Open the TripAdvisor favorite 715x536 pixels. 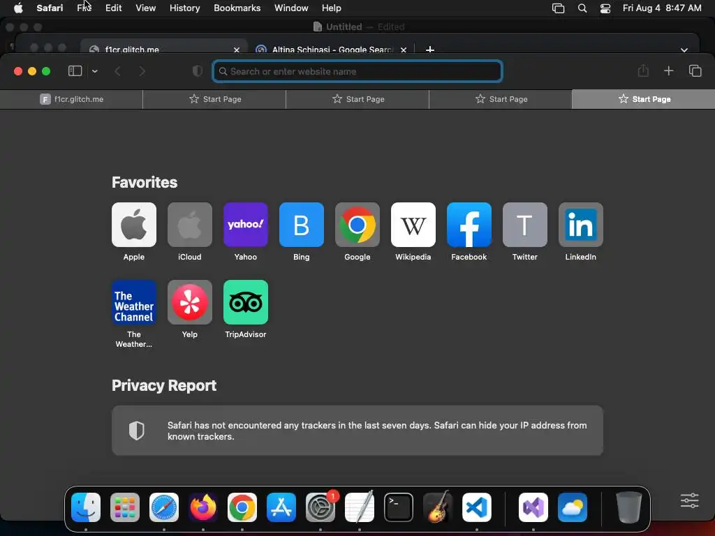pos(245,302)
